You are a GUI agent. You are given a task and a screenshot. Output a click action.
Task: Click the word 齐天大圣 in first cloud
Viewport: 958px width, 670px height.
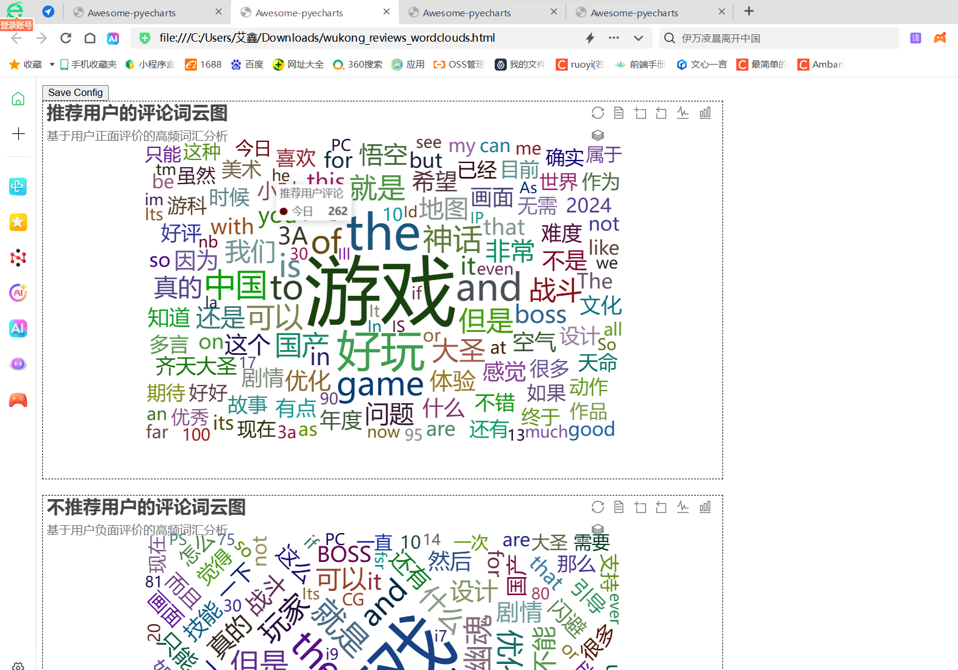click(x=196, y=366)
